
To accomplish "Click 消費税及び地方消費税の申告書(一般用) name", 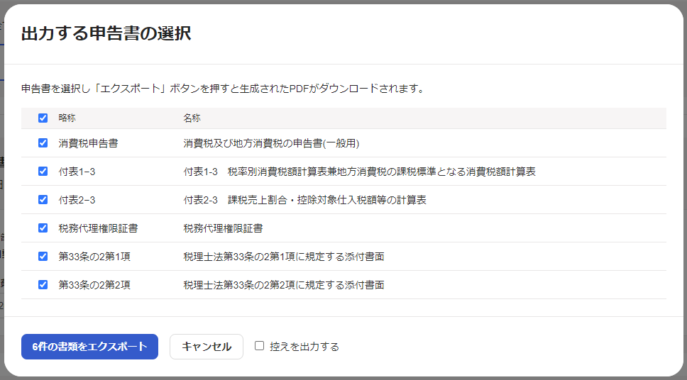I will click(x=271, y=143).
